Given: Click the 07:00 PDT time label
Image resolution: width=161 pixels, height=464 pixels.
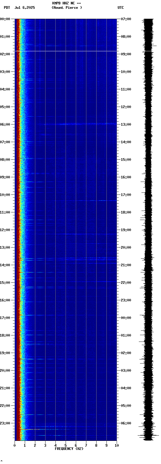Looking at the screenshot, I should coord(5,142).
